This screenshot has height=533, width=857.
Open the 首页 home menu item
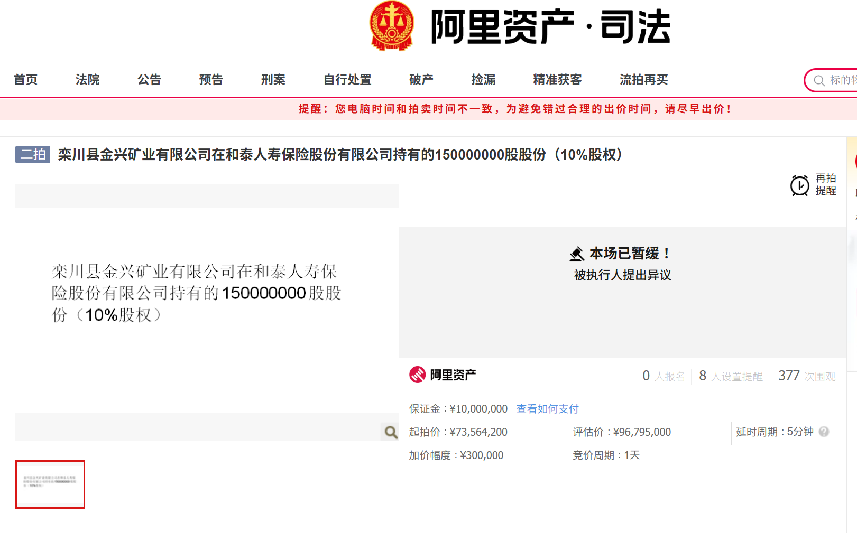[x=26, y=80]
